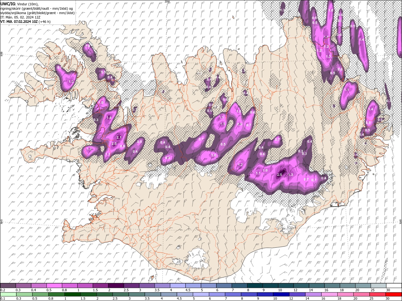
Task: Click the 'UWC/IG' title text
Action: (x=7, y=3)
